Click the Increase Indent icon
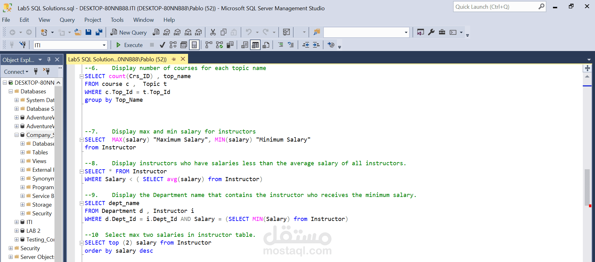 point(316,45)
